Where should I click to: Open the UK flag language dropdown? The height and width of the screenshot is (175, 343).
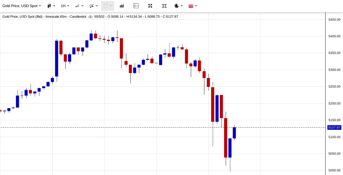[x=193, y=6]
